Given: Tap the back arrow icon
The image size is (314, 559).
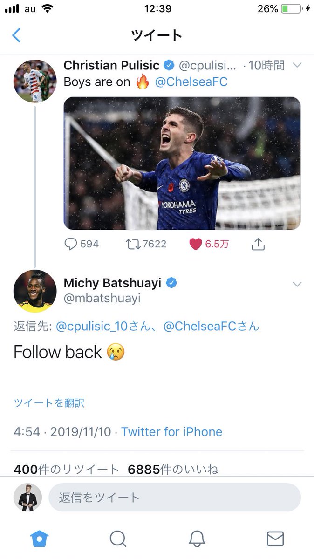Looking at the screenshot, I should [x=16, y=35].
